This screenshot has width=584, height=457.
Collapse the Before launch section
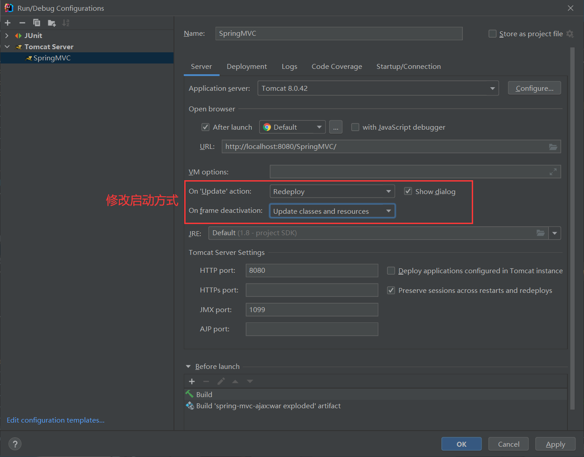[188, 367]
